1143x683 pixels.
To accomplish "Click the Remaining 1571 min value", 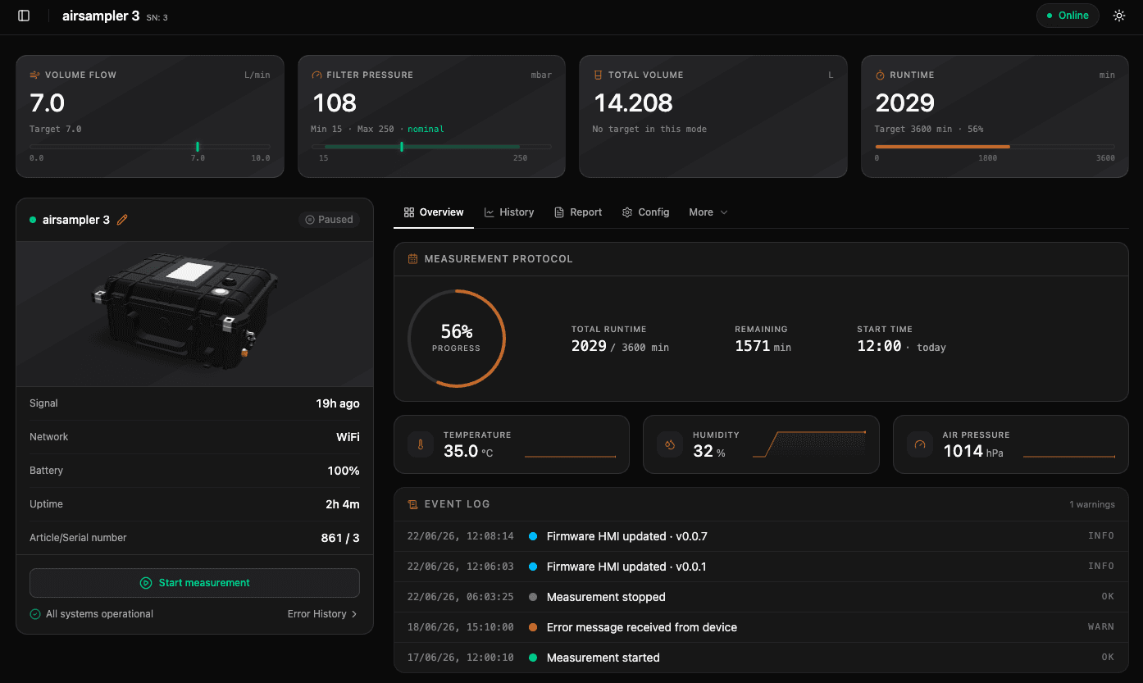I will click(x=763, y=347).
